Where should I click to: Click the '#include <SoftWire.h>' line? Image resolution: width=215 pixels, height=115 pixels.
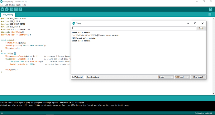pos(12,32)
